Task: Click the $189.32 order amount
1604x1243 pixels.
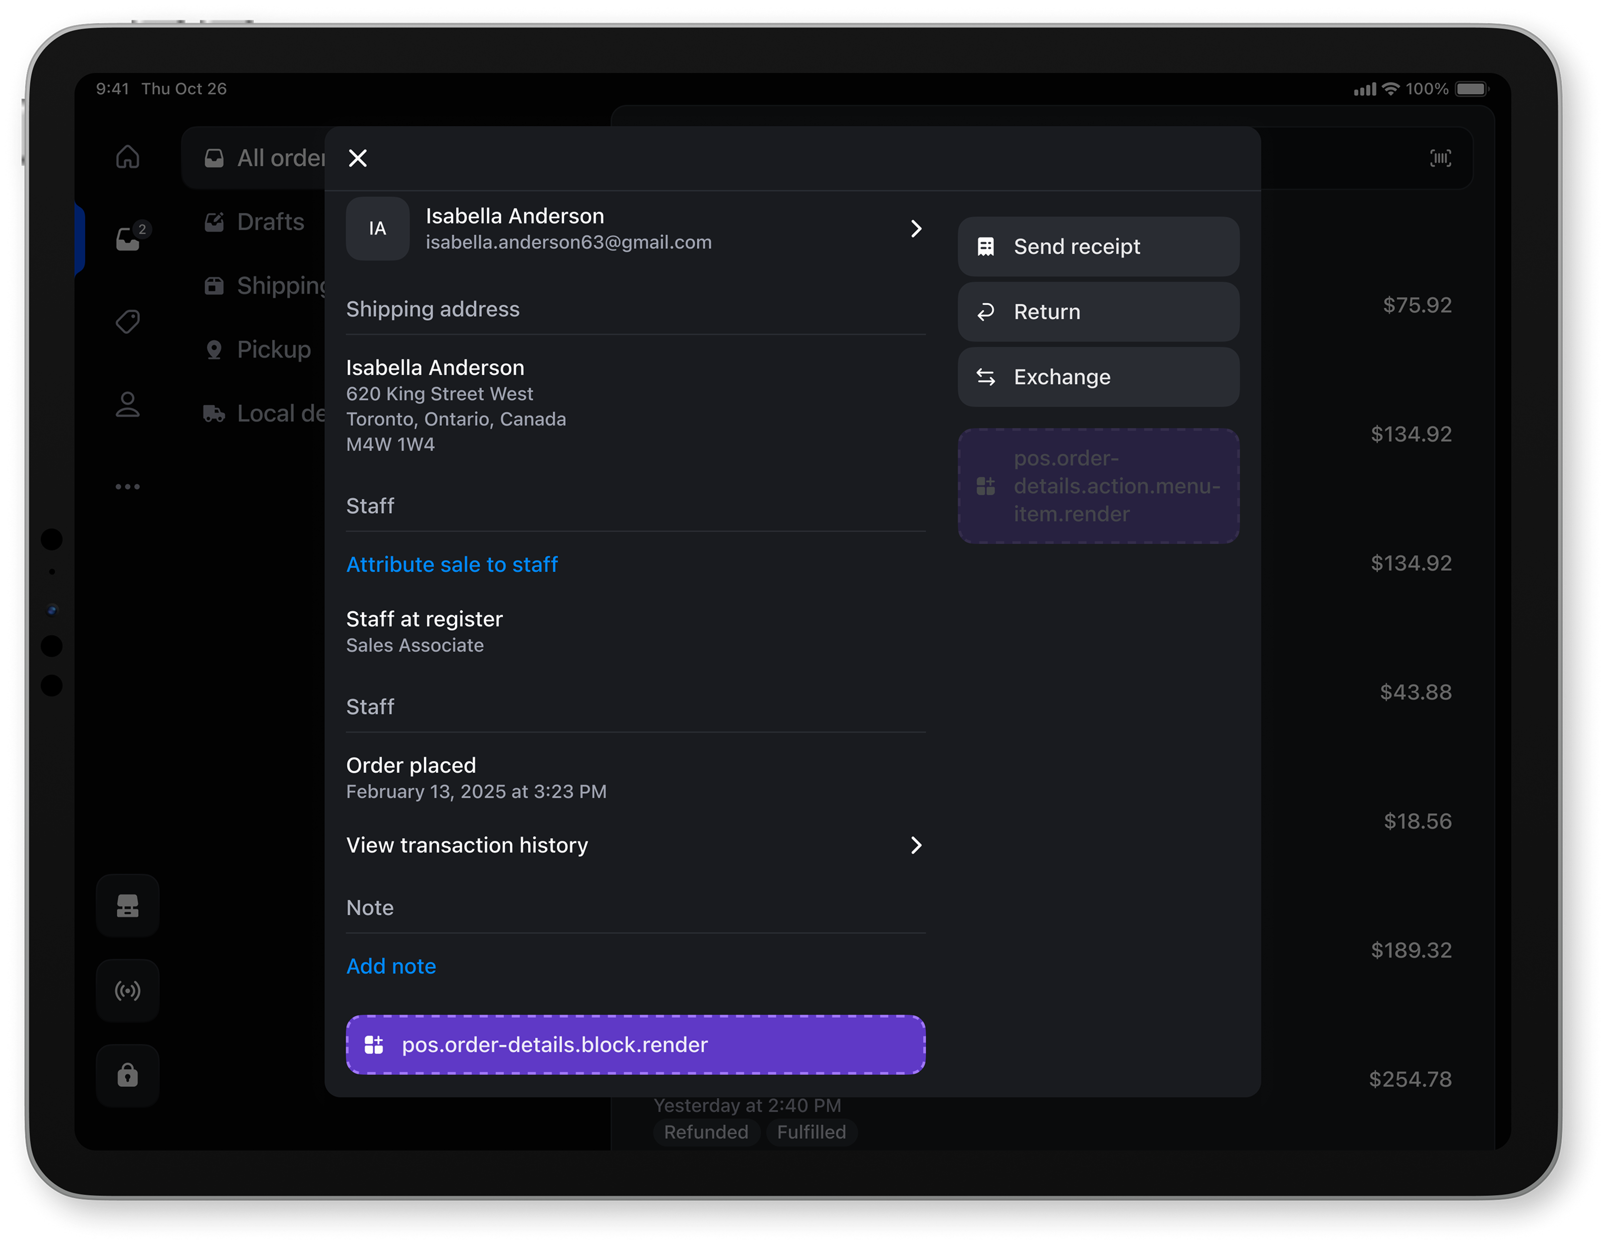Action: coord(1411,950)
